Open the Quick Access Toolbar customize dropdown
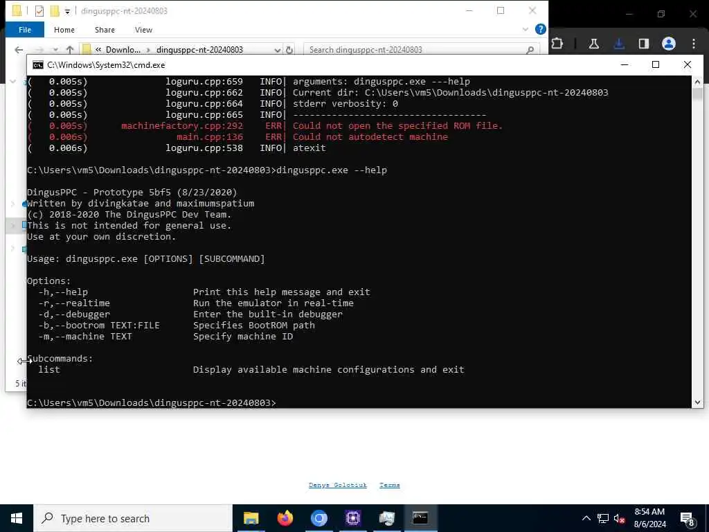 (x=67, y=11)
